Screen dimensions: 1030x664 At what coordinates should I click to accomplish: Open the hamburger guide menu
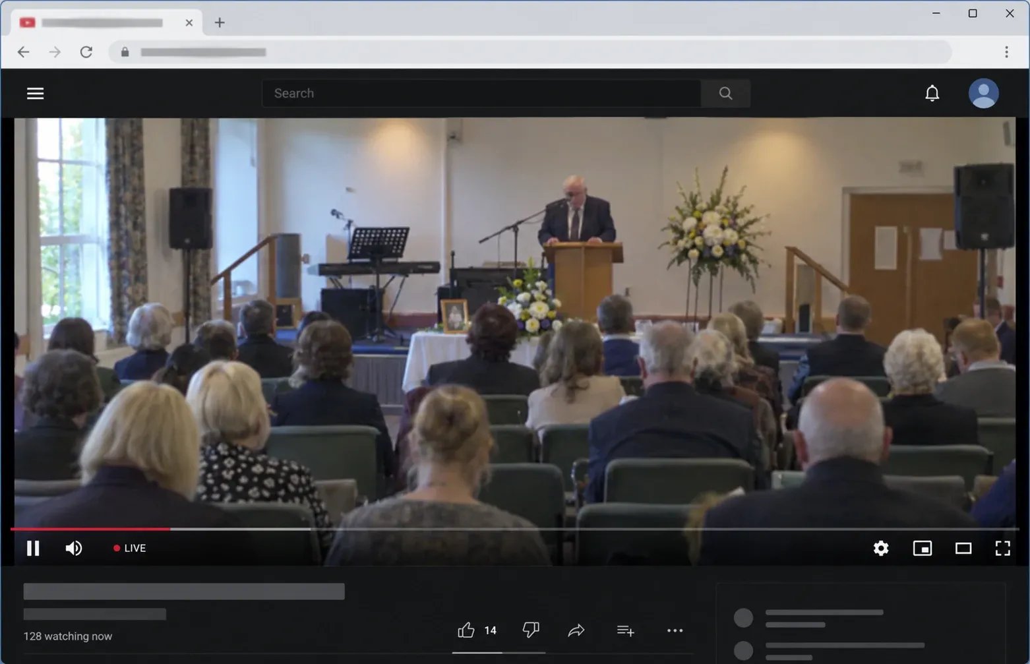36,94
